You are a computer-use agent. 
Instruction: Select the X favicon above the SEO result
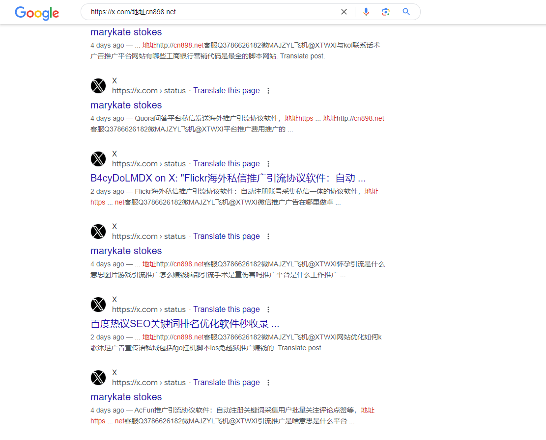pos(98,305)
